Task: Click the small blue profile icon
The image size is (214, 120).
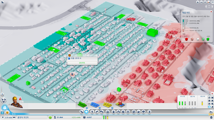Action: click(2, 113)
